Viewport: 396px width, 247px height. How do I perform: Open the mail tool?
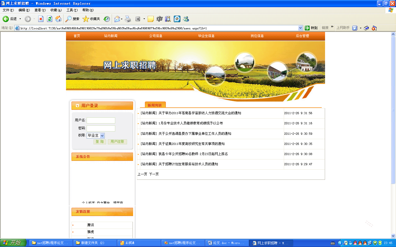pos(117,19)
